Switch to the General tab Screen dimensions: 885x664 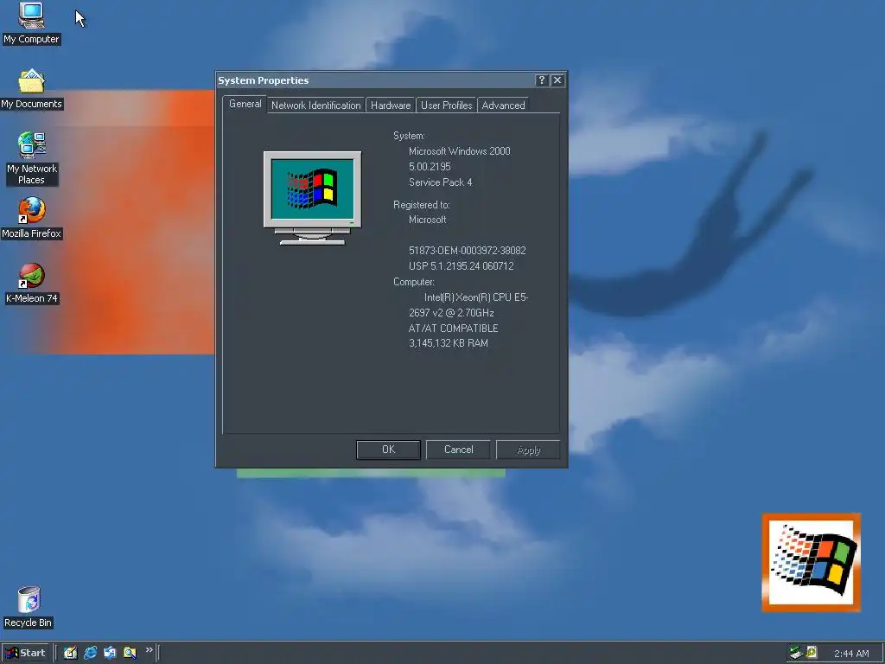click(x=245, y=104)
